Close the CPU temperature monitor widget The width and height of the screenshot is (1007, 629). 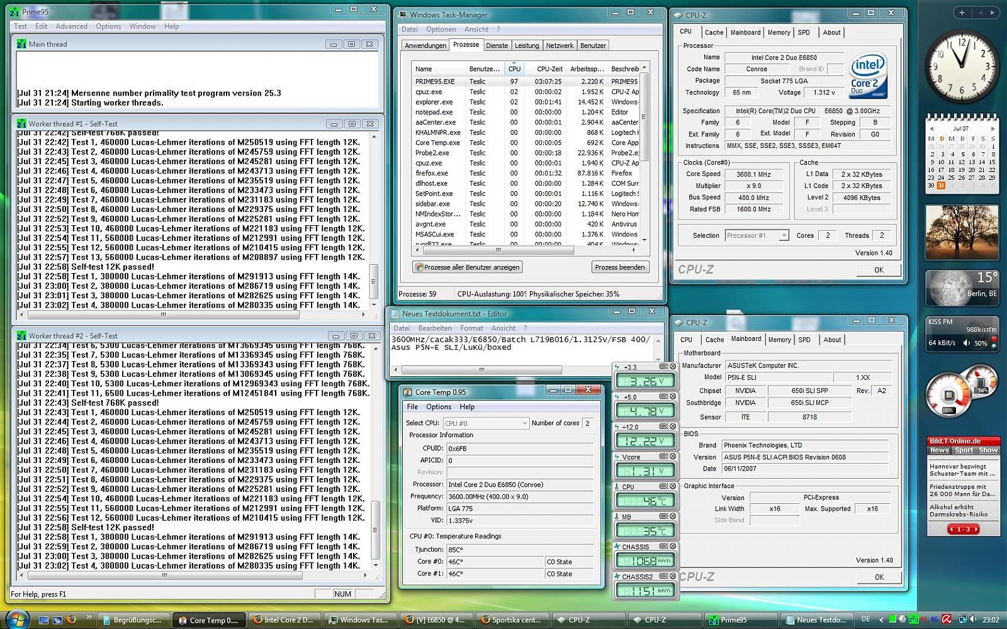click(673, 486)
